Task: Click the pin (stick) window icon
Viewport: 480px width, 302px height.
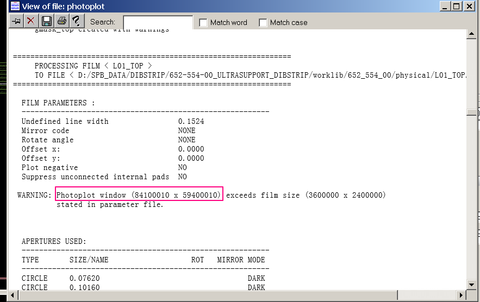Action: (16, 21)
